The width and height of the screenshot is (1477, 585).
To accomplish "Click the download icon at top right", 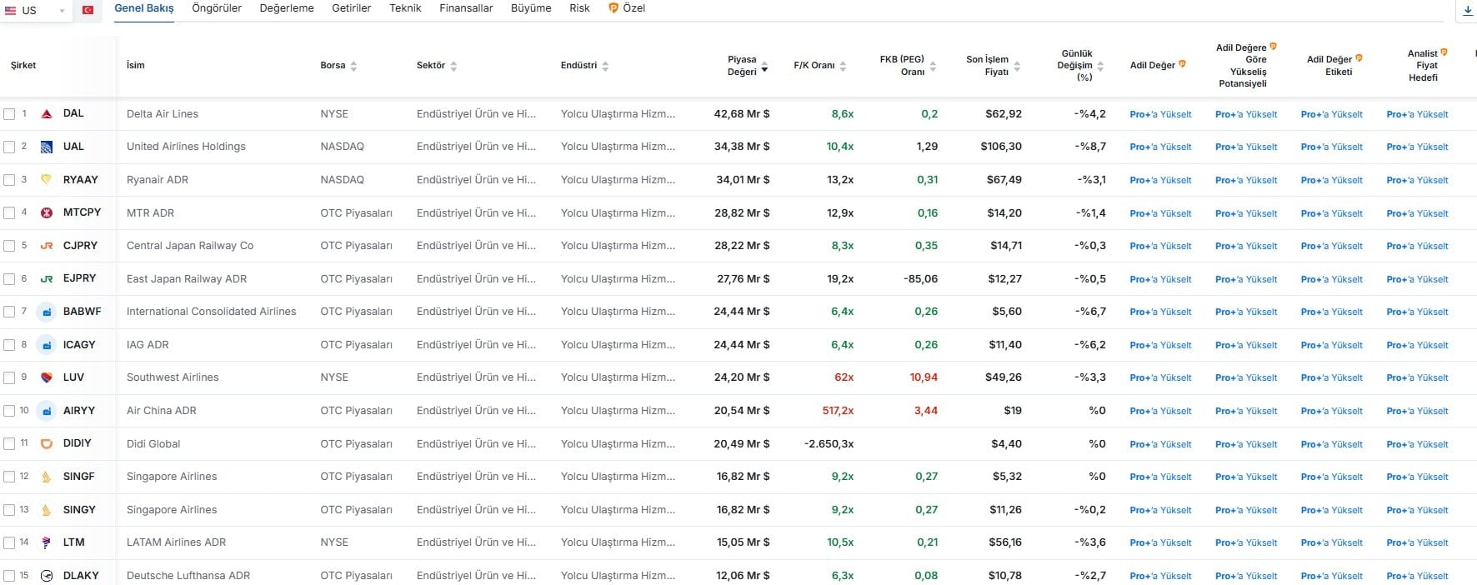I will (1468, 10).
